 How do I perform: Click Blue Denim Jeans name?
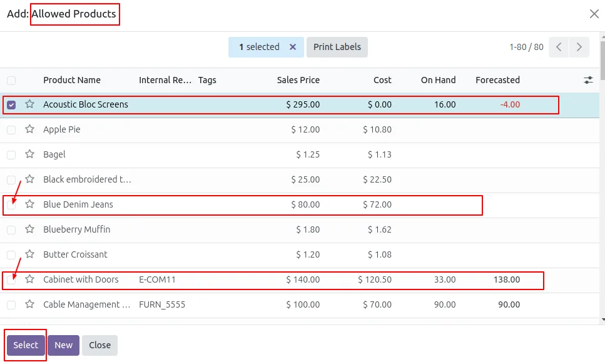click(78, 204)
